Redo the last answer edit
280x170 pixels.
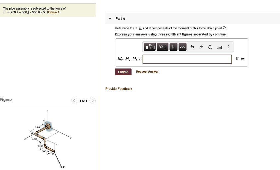point(201,47)
